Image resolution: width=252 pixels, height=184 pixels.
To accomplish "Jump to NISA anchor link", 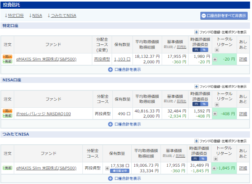I will 37,16.
